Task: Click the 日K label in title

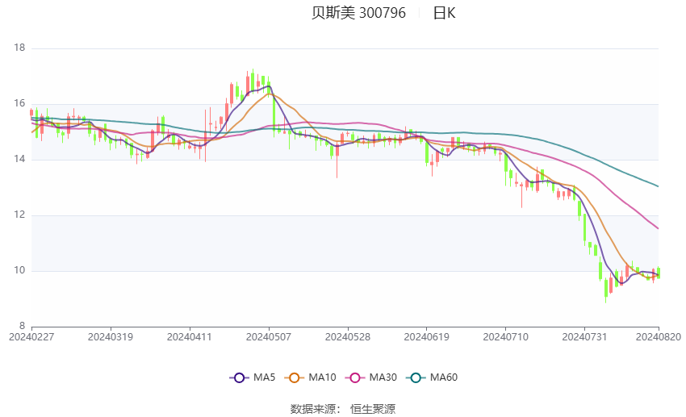Action: click(x=444, y=13)
